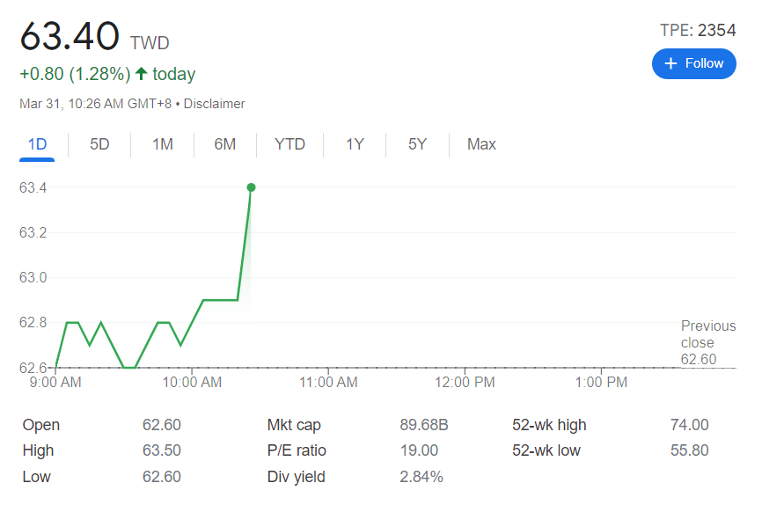Switch to 5Y chart view
This screenshot has width=762, height=505.
[417, 144]
